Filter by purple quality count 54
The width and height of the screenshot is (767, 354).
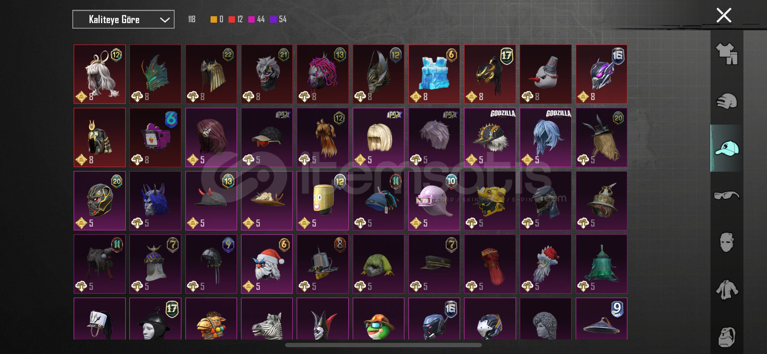tap(278, 19)
